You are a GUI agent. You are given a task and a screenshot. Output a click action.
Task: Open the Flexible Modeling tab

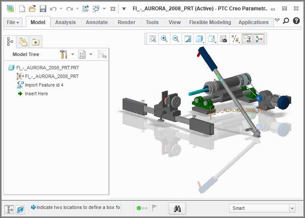(210, 22)
